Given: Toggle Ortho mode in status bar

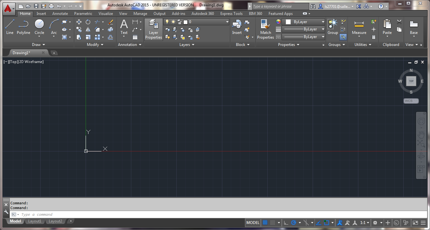Looking at the screenshot, I should click(286, 223).
